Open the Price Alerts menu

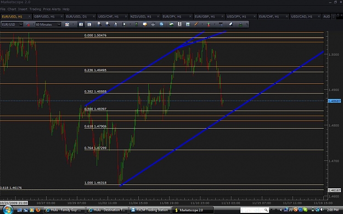pos(52,9)
